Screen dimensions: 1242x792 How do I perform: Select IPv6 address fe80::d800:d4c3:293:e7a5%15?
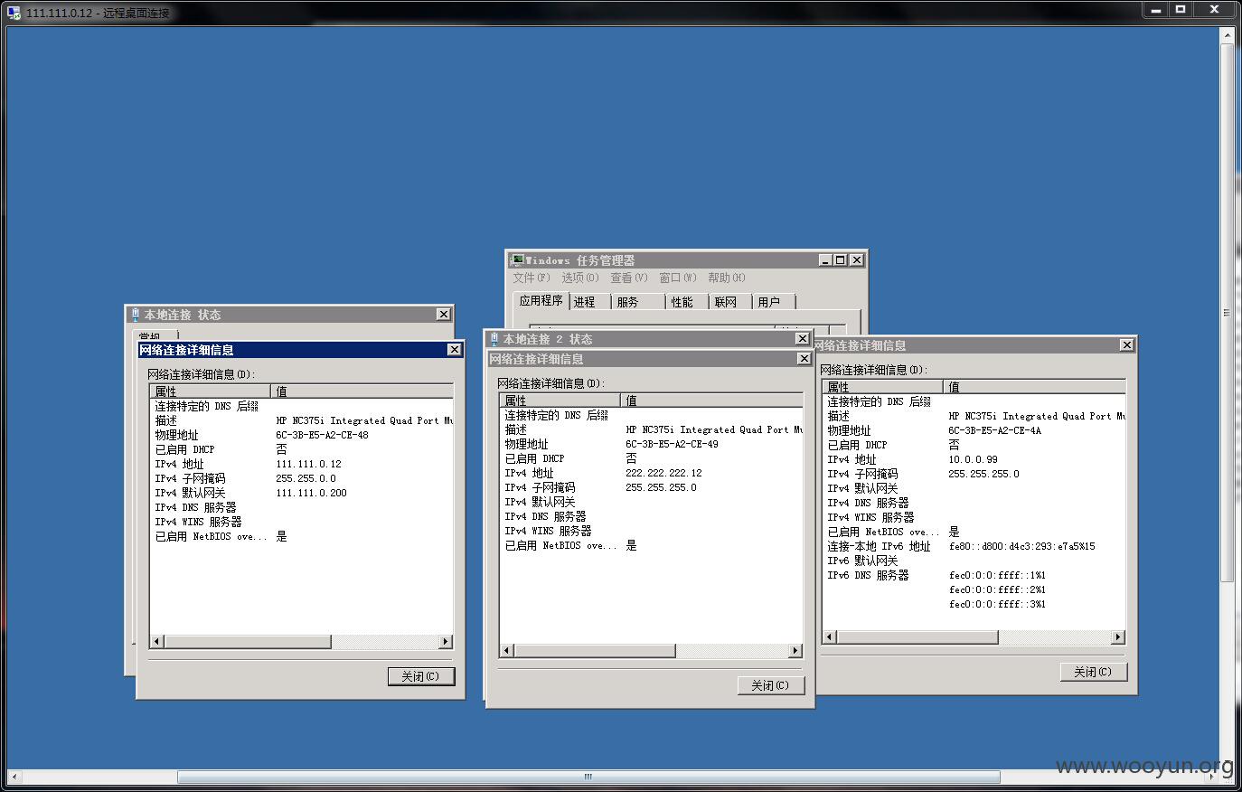(x=1021, y=546)
